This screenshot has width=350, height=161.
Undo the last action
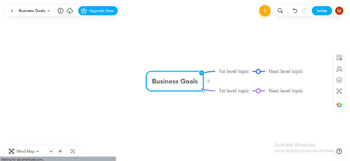tap(295, 11)
